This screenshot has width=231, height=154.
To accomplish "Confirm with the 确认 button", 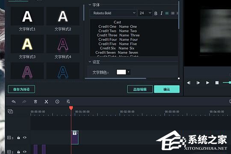I will pyautogui.click(x=167, y=89).
